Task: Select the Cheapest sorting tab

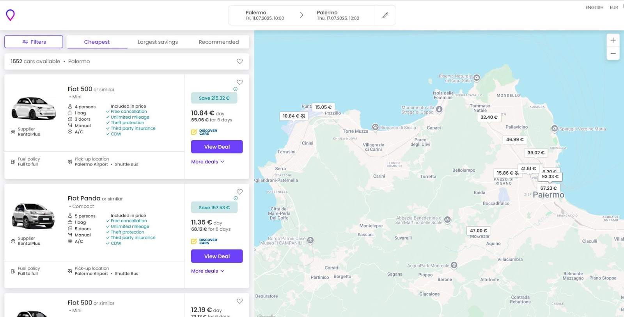Action: tap(97, 42)
